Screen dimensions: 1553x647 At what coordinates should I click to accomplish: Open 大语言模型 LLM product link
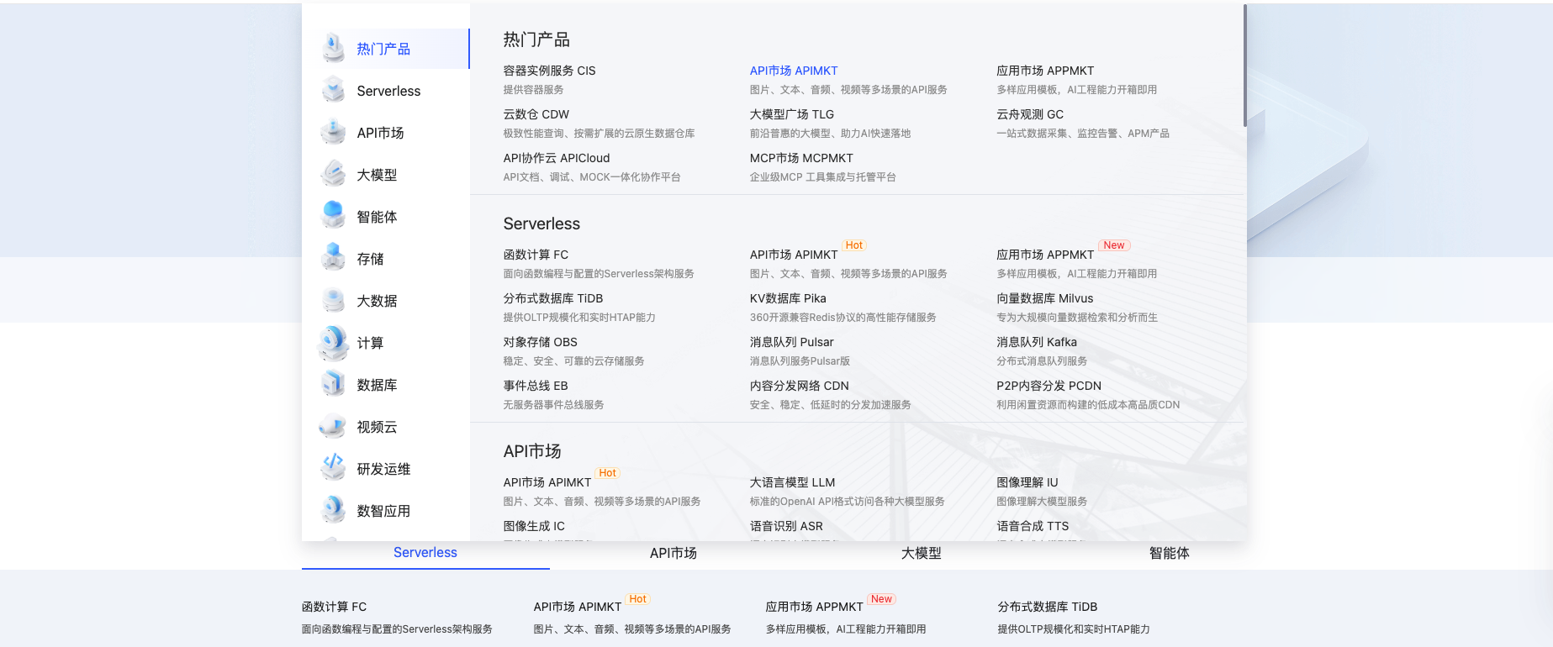(x=792, y=482)
